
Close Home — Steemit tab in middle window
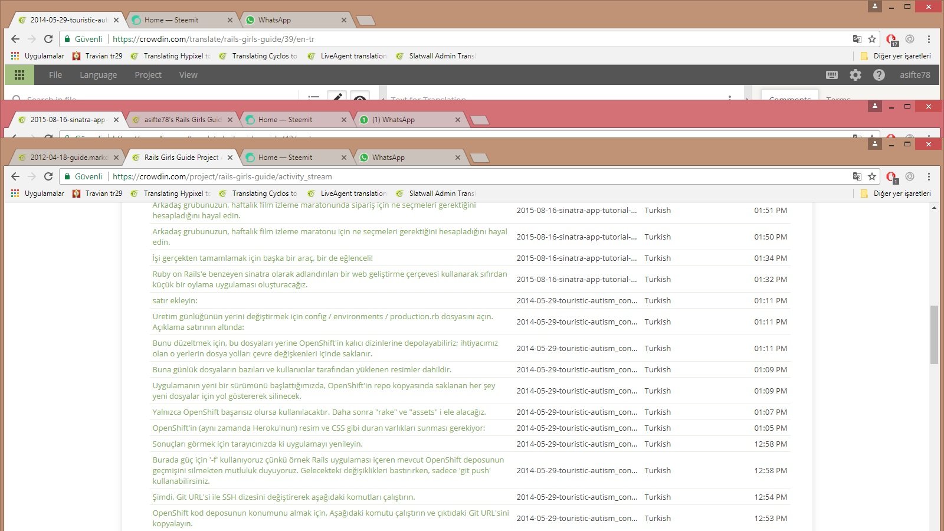pyautogui.click(x=344, y=120)
